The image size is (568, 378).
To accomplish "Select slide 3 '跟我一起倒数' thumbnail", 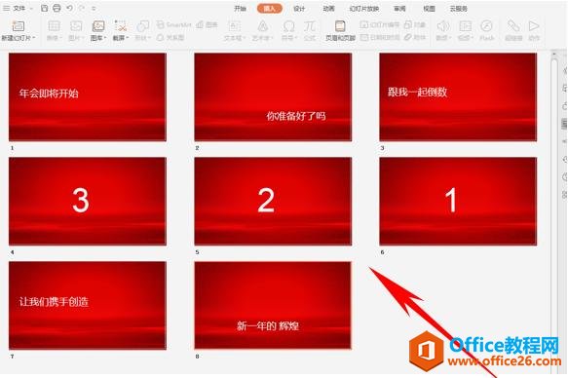I will 458,96.
